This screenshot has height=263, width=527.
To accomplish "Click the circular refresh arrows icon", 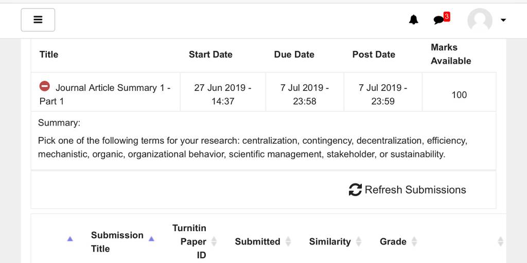I will click(x=355, y=190).
